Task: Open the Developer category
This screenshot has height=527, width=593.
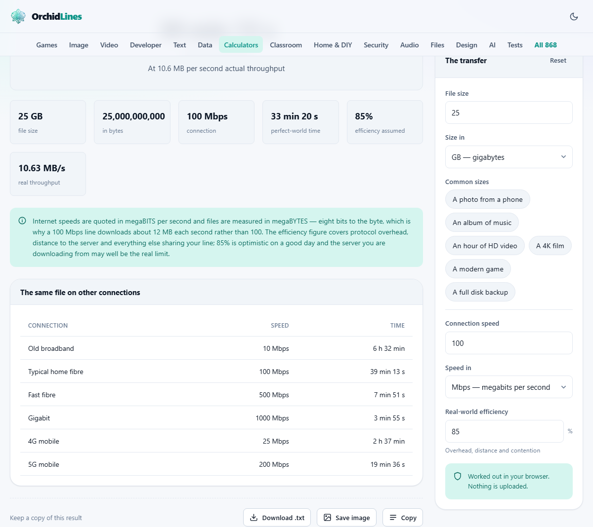Action: [x=146, y=45]
